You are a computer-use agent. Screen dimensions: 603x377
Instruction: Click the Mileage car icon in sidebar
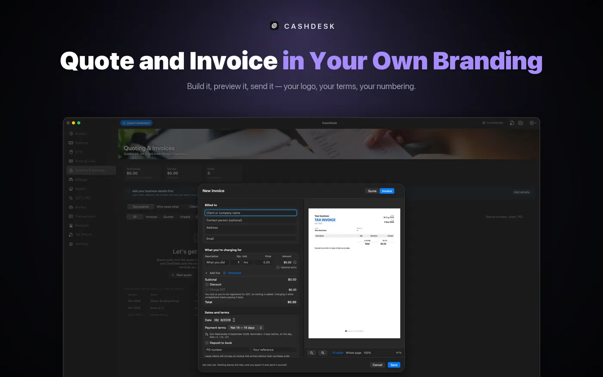(71, 180)
